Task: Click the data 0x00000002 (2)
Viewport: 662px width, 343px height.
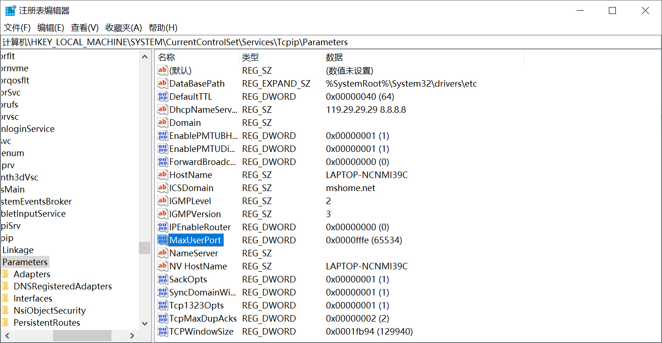Action: (x=357, y=318)
